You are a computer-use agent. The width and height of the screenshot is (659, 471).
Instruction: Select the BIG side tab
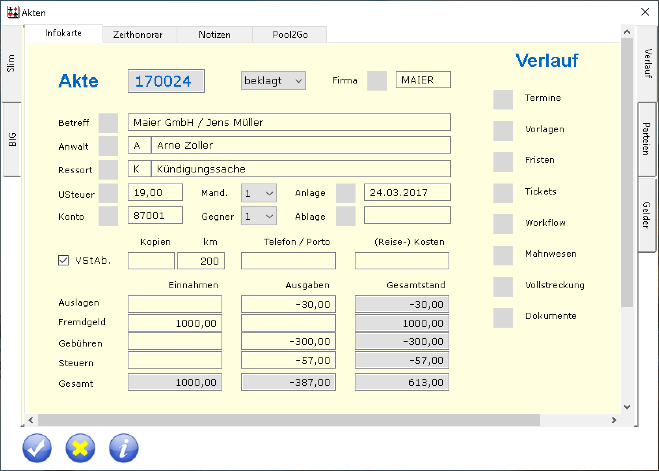[12, 139]
